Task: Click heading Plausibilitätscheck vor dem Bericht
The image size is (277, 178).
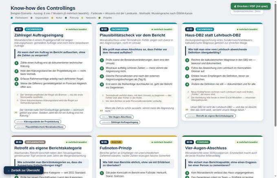Action: [132, 35]
